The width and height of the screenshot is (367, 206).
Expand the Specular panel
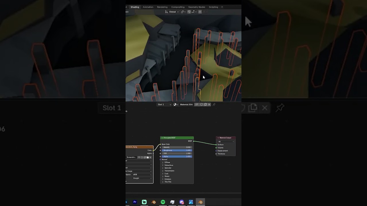coord(163,168)
